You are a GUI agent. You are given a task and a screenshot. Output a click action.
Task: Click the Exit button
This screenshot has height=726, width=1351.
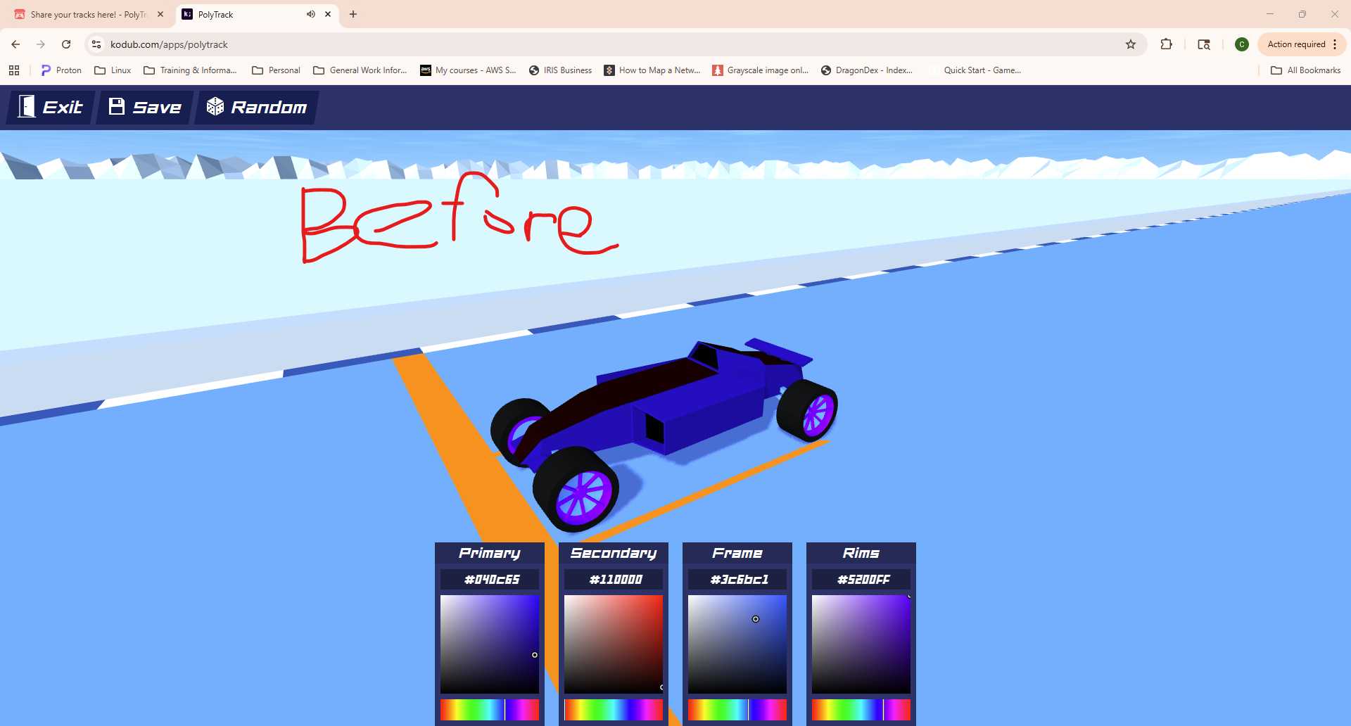pos(50,107)
